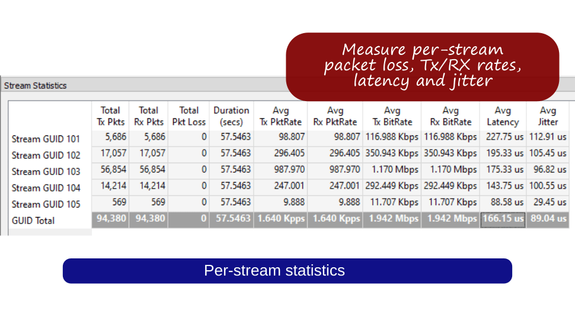The width and height of the screenshot is (575, 311).
Task: Click the 105.45 us jitter cell
Action: pos(548,154)
